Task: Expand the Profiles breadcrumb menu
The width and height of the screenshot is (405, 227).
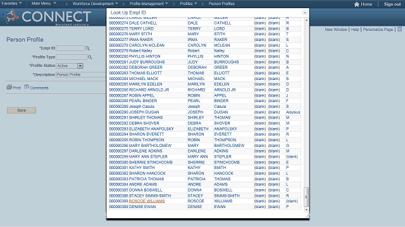Action: (189, 4)
